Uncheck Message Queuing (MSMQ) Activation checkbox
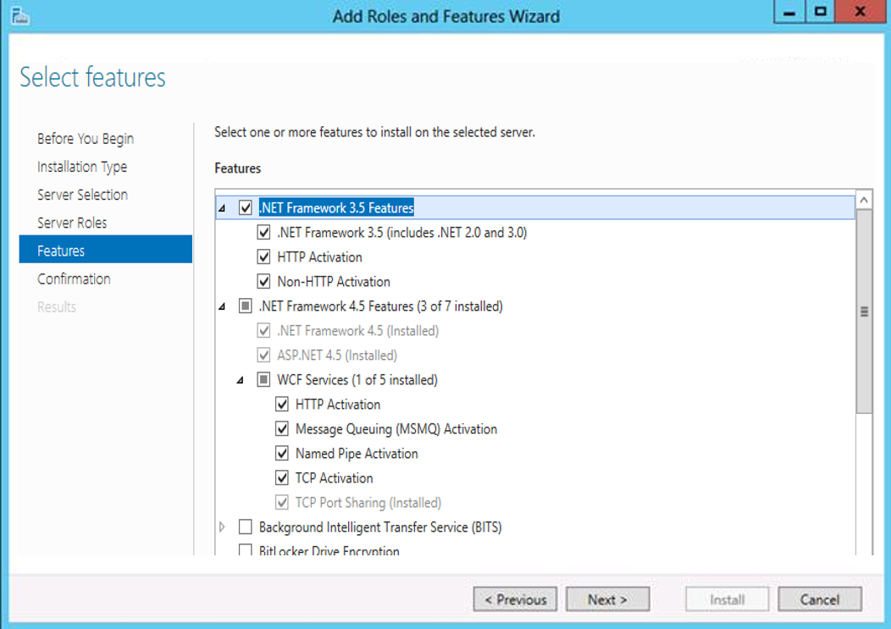This screenshot has width=891, height=629. (282, 428)
